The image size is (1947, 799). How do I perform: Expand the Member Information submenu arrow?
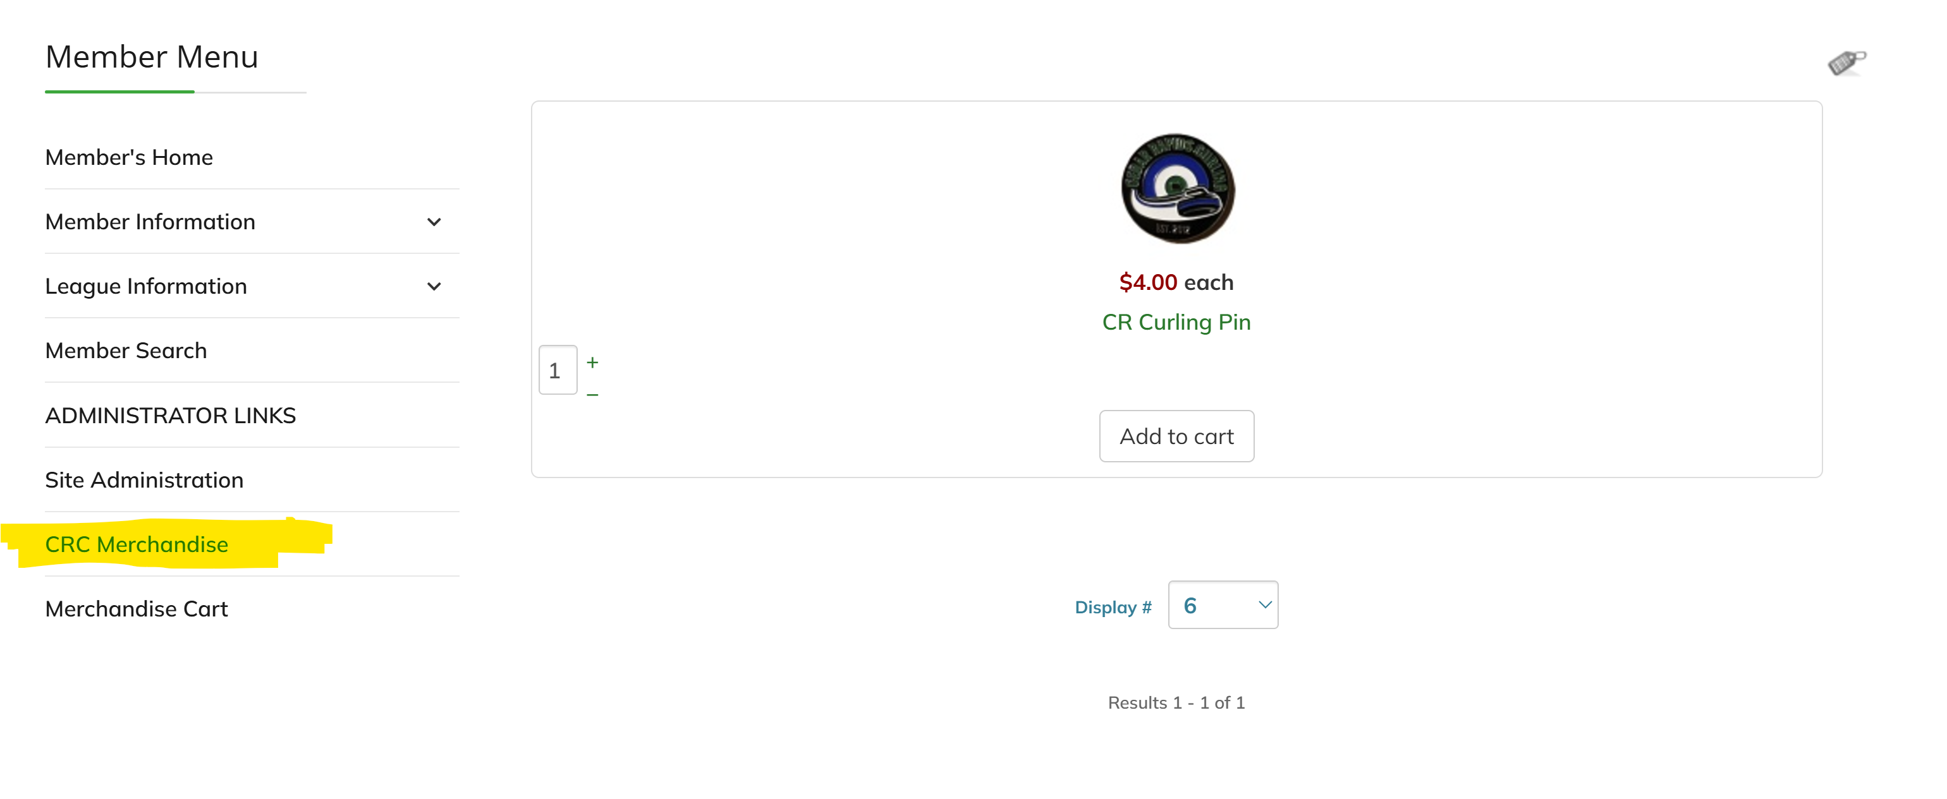(x=434, y=222)
